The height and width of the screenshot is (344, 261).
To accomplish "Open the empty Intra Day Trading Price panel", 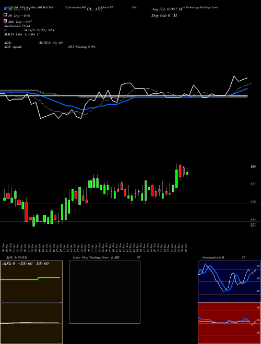I will 104,292.
